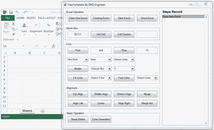
Task: Click the Steps-Delete button
Action: 78,119
